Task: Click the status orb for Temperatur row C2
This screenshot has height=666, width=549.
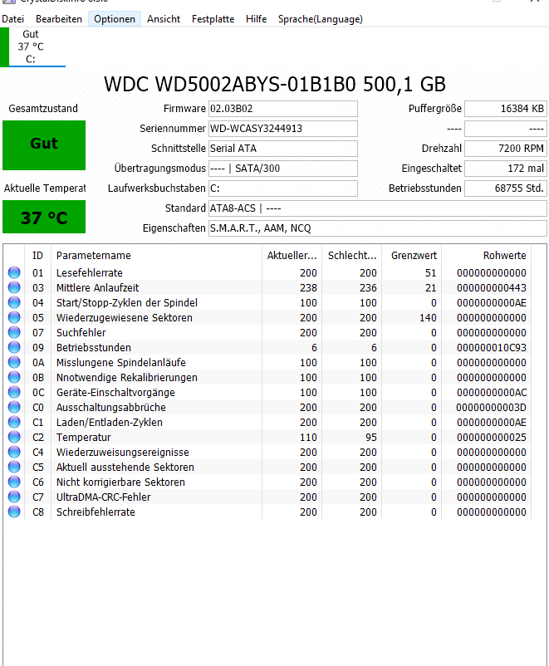Action: pos(14,437)
